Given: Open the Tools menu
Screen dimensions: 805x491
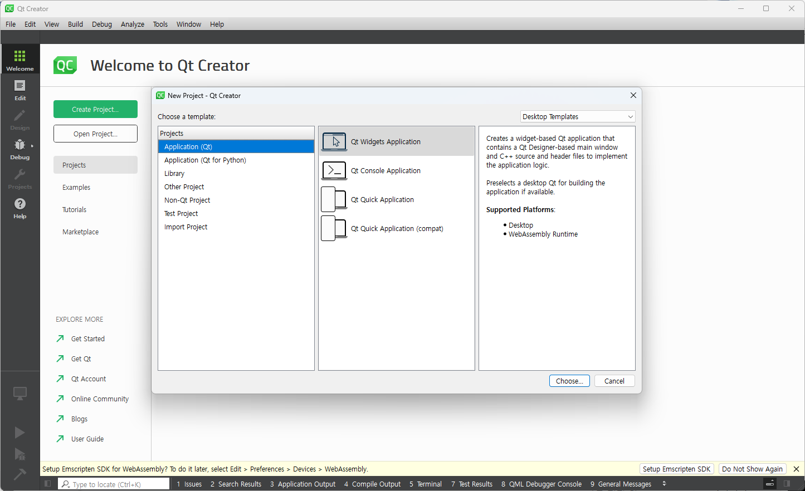Looking at the screenshot, I should tap(160, 24).
